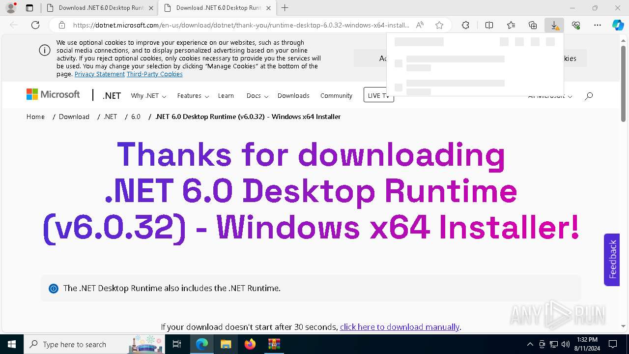Open volume control in tray
This screenshot has width=629, height=354.
566,344
